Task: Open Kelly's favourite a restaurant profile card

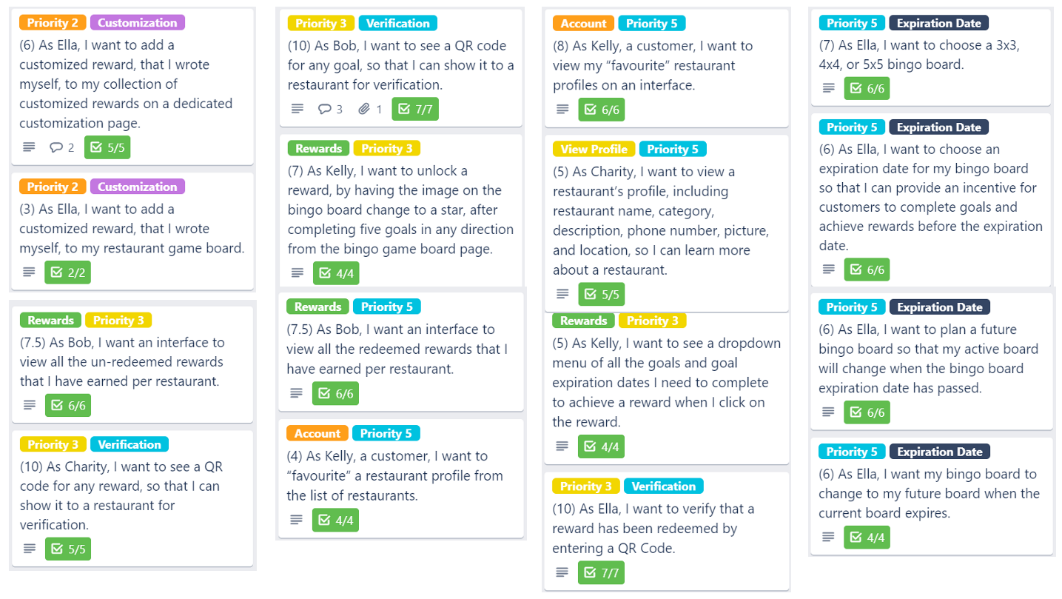Action: coord(400,478)
